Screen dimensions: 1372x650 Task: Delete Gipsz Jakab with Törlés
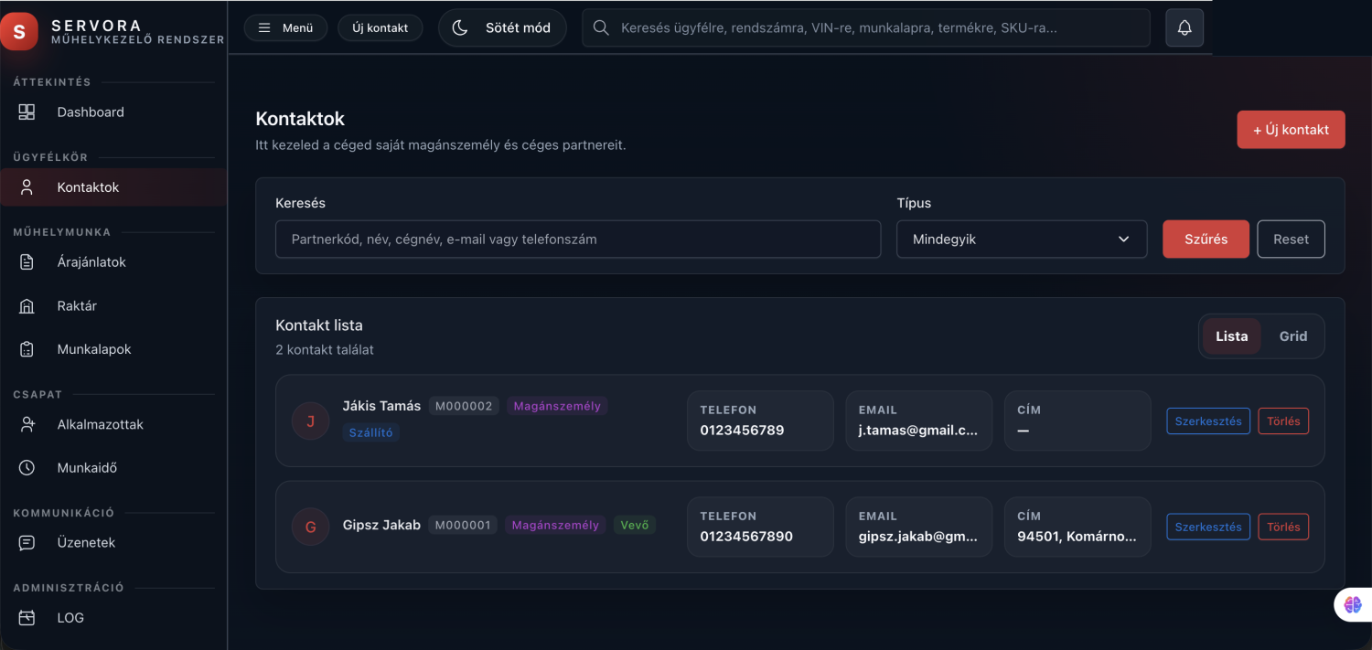point(1283,527)
